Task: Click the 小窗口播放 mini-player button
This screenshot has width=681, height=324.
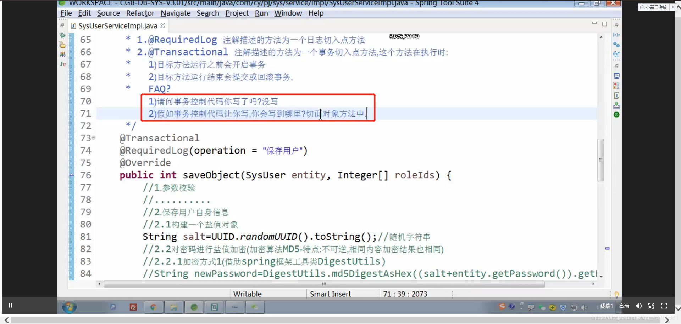Action: click(x=653, y=7)
